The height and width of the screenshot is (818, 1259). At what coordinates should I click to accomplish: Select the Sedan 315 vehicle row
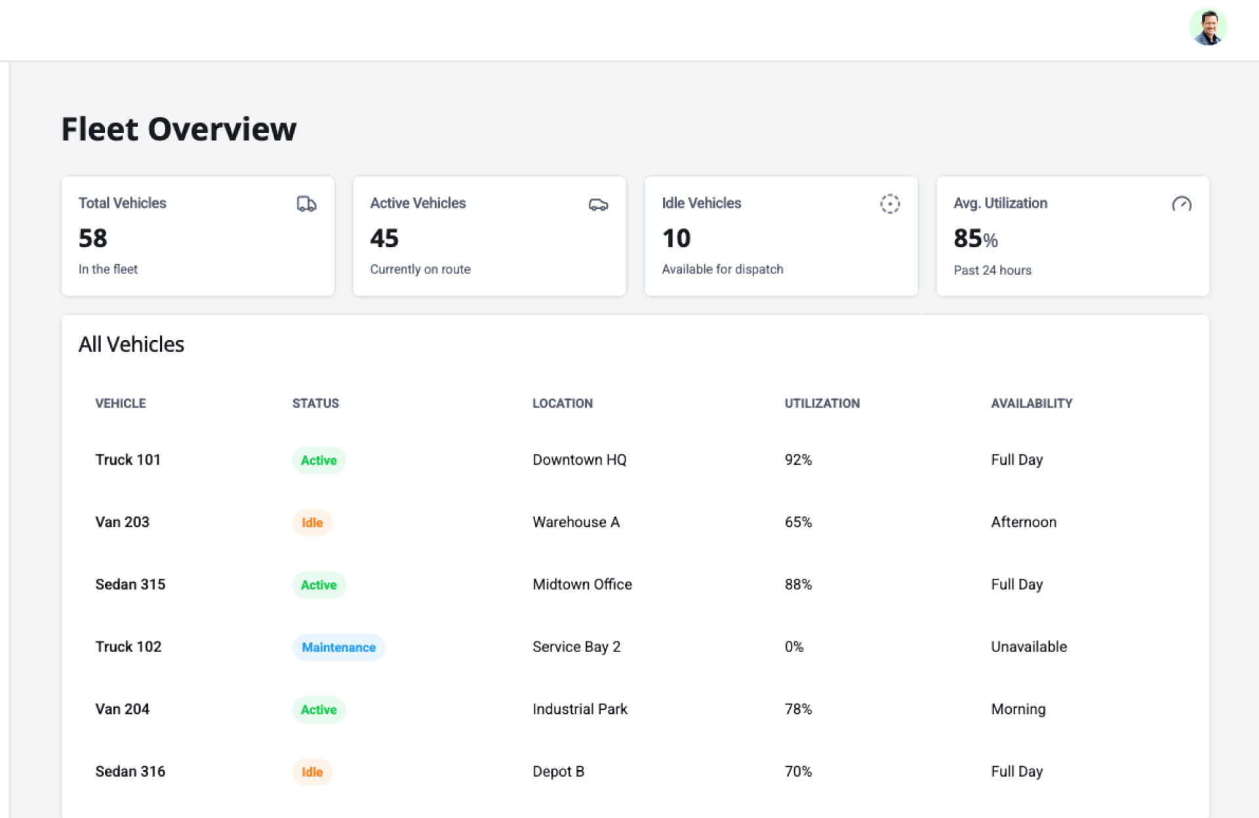coord(130,584)
